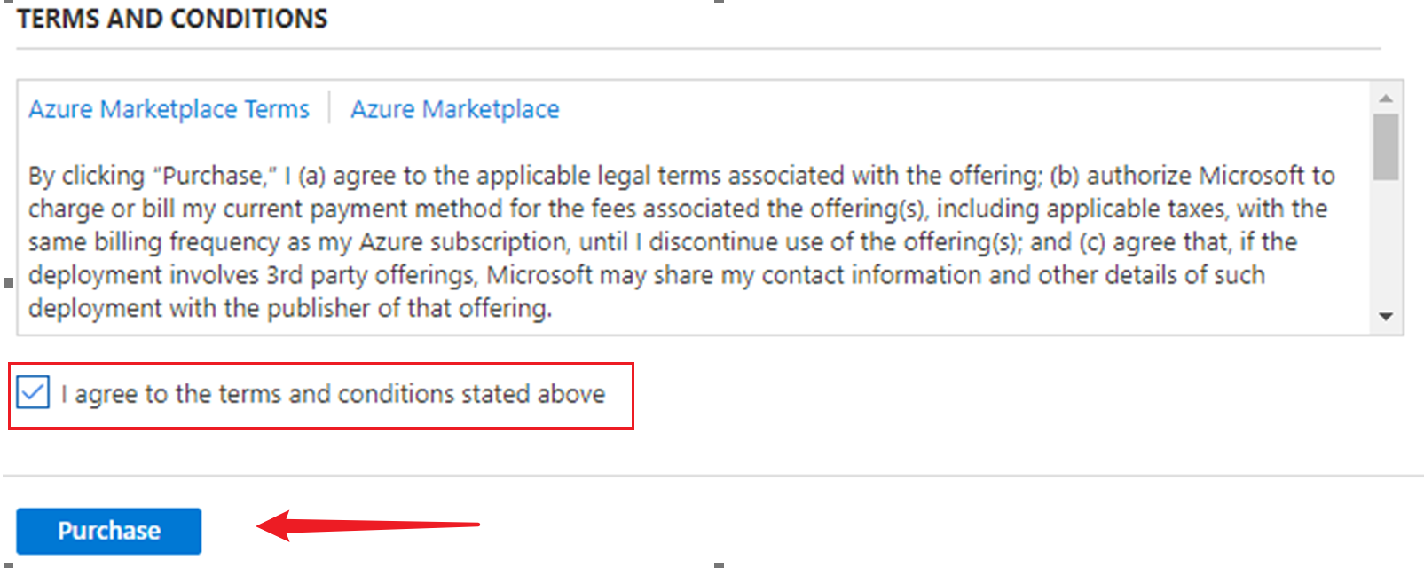This screenshot has height=568, width=1424.
Task: Click the 'I agree to the terms' label
Action: [x=333, y=394]
